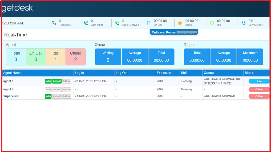Click the Total Calls phone icon
Viewport: 271px width, 152px height.
(x=54, y=23)
